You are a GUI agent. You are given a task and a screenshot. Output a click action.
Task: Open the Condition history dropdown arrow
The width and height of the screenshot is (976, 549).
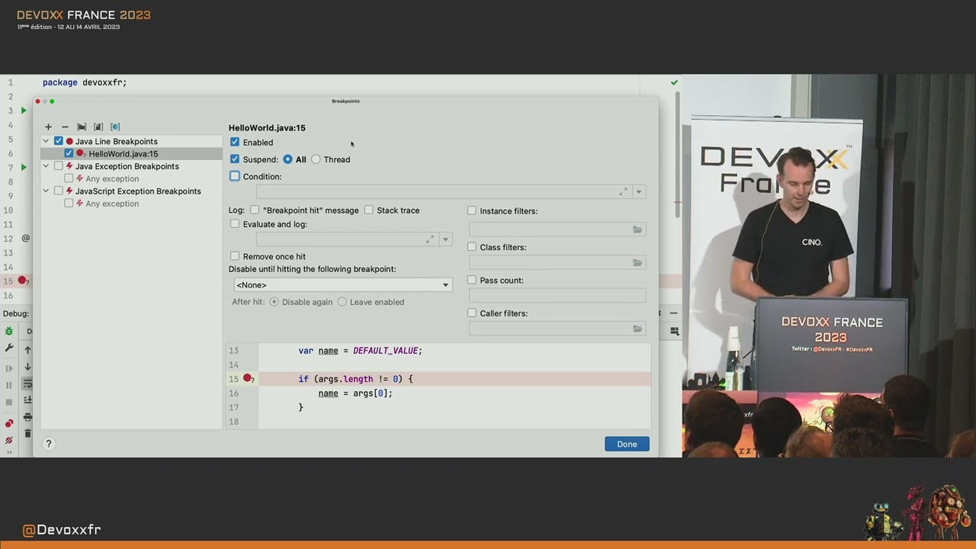[639, 191]
